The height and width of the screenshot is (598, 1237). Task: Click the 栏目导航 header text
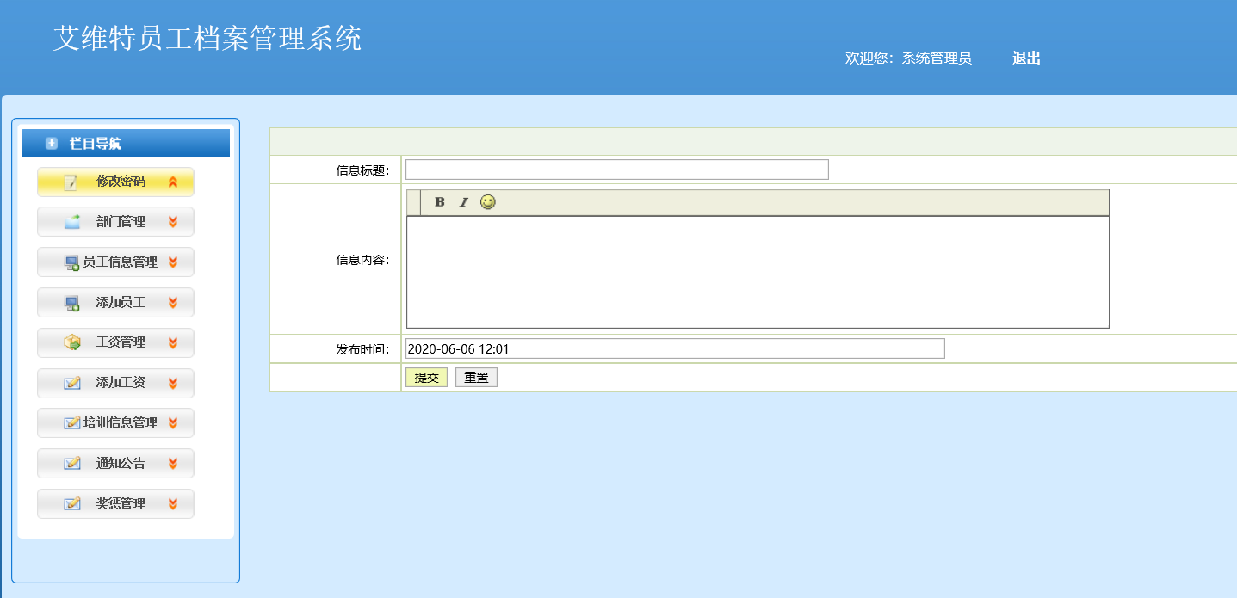pyautogui.click(x=96, y=144)
